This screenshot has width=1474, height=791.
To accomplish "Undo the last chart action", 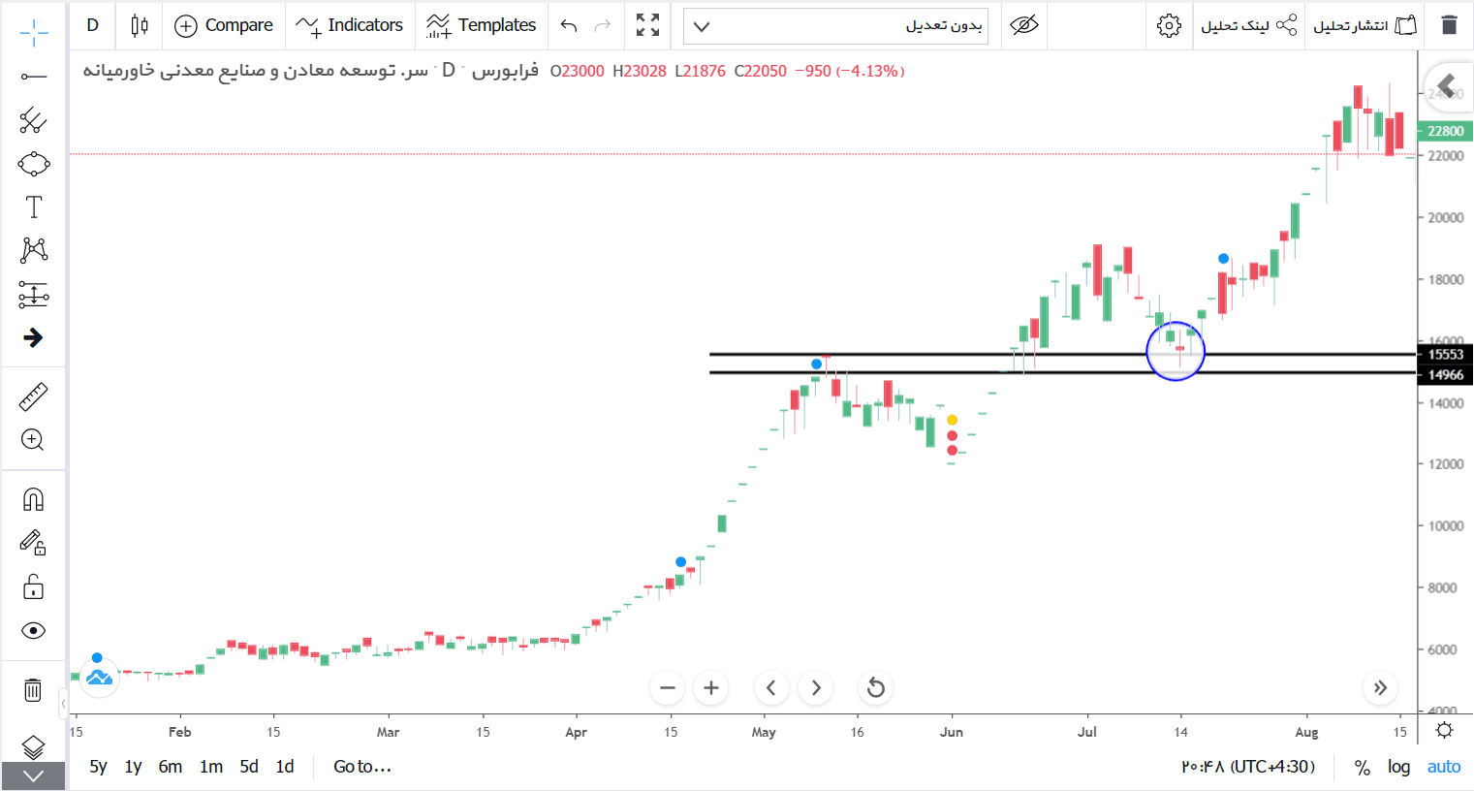I will point(569,25).
